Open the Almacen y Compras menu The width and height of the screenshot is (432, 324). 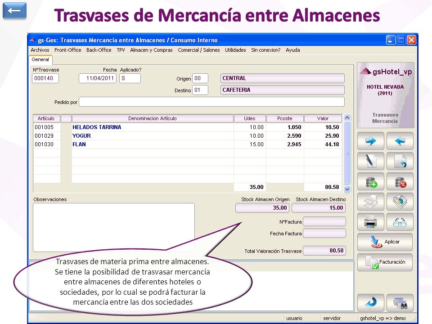point(151,50)
